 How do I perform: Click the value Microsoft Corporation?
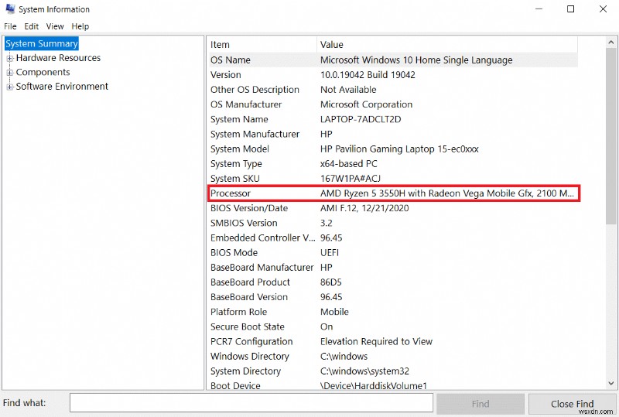[366, 104]
